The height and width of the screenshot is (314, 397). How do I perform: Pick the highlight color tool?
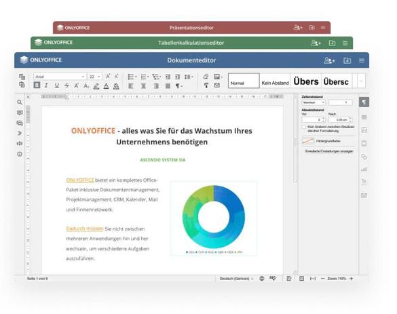pyautogui.click(x=96, y=86)
